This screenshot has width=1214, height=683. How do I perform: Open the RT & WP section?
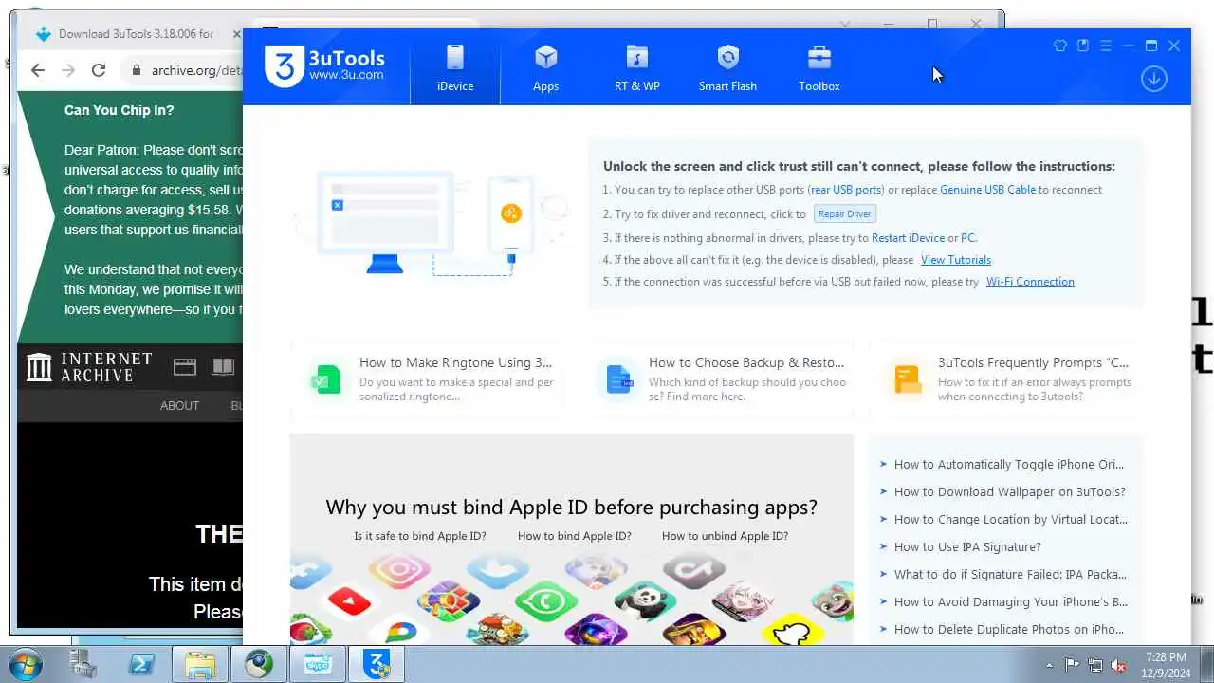(636, 67)
